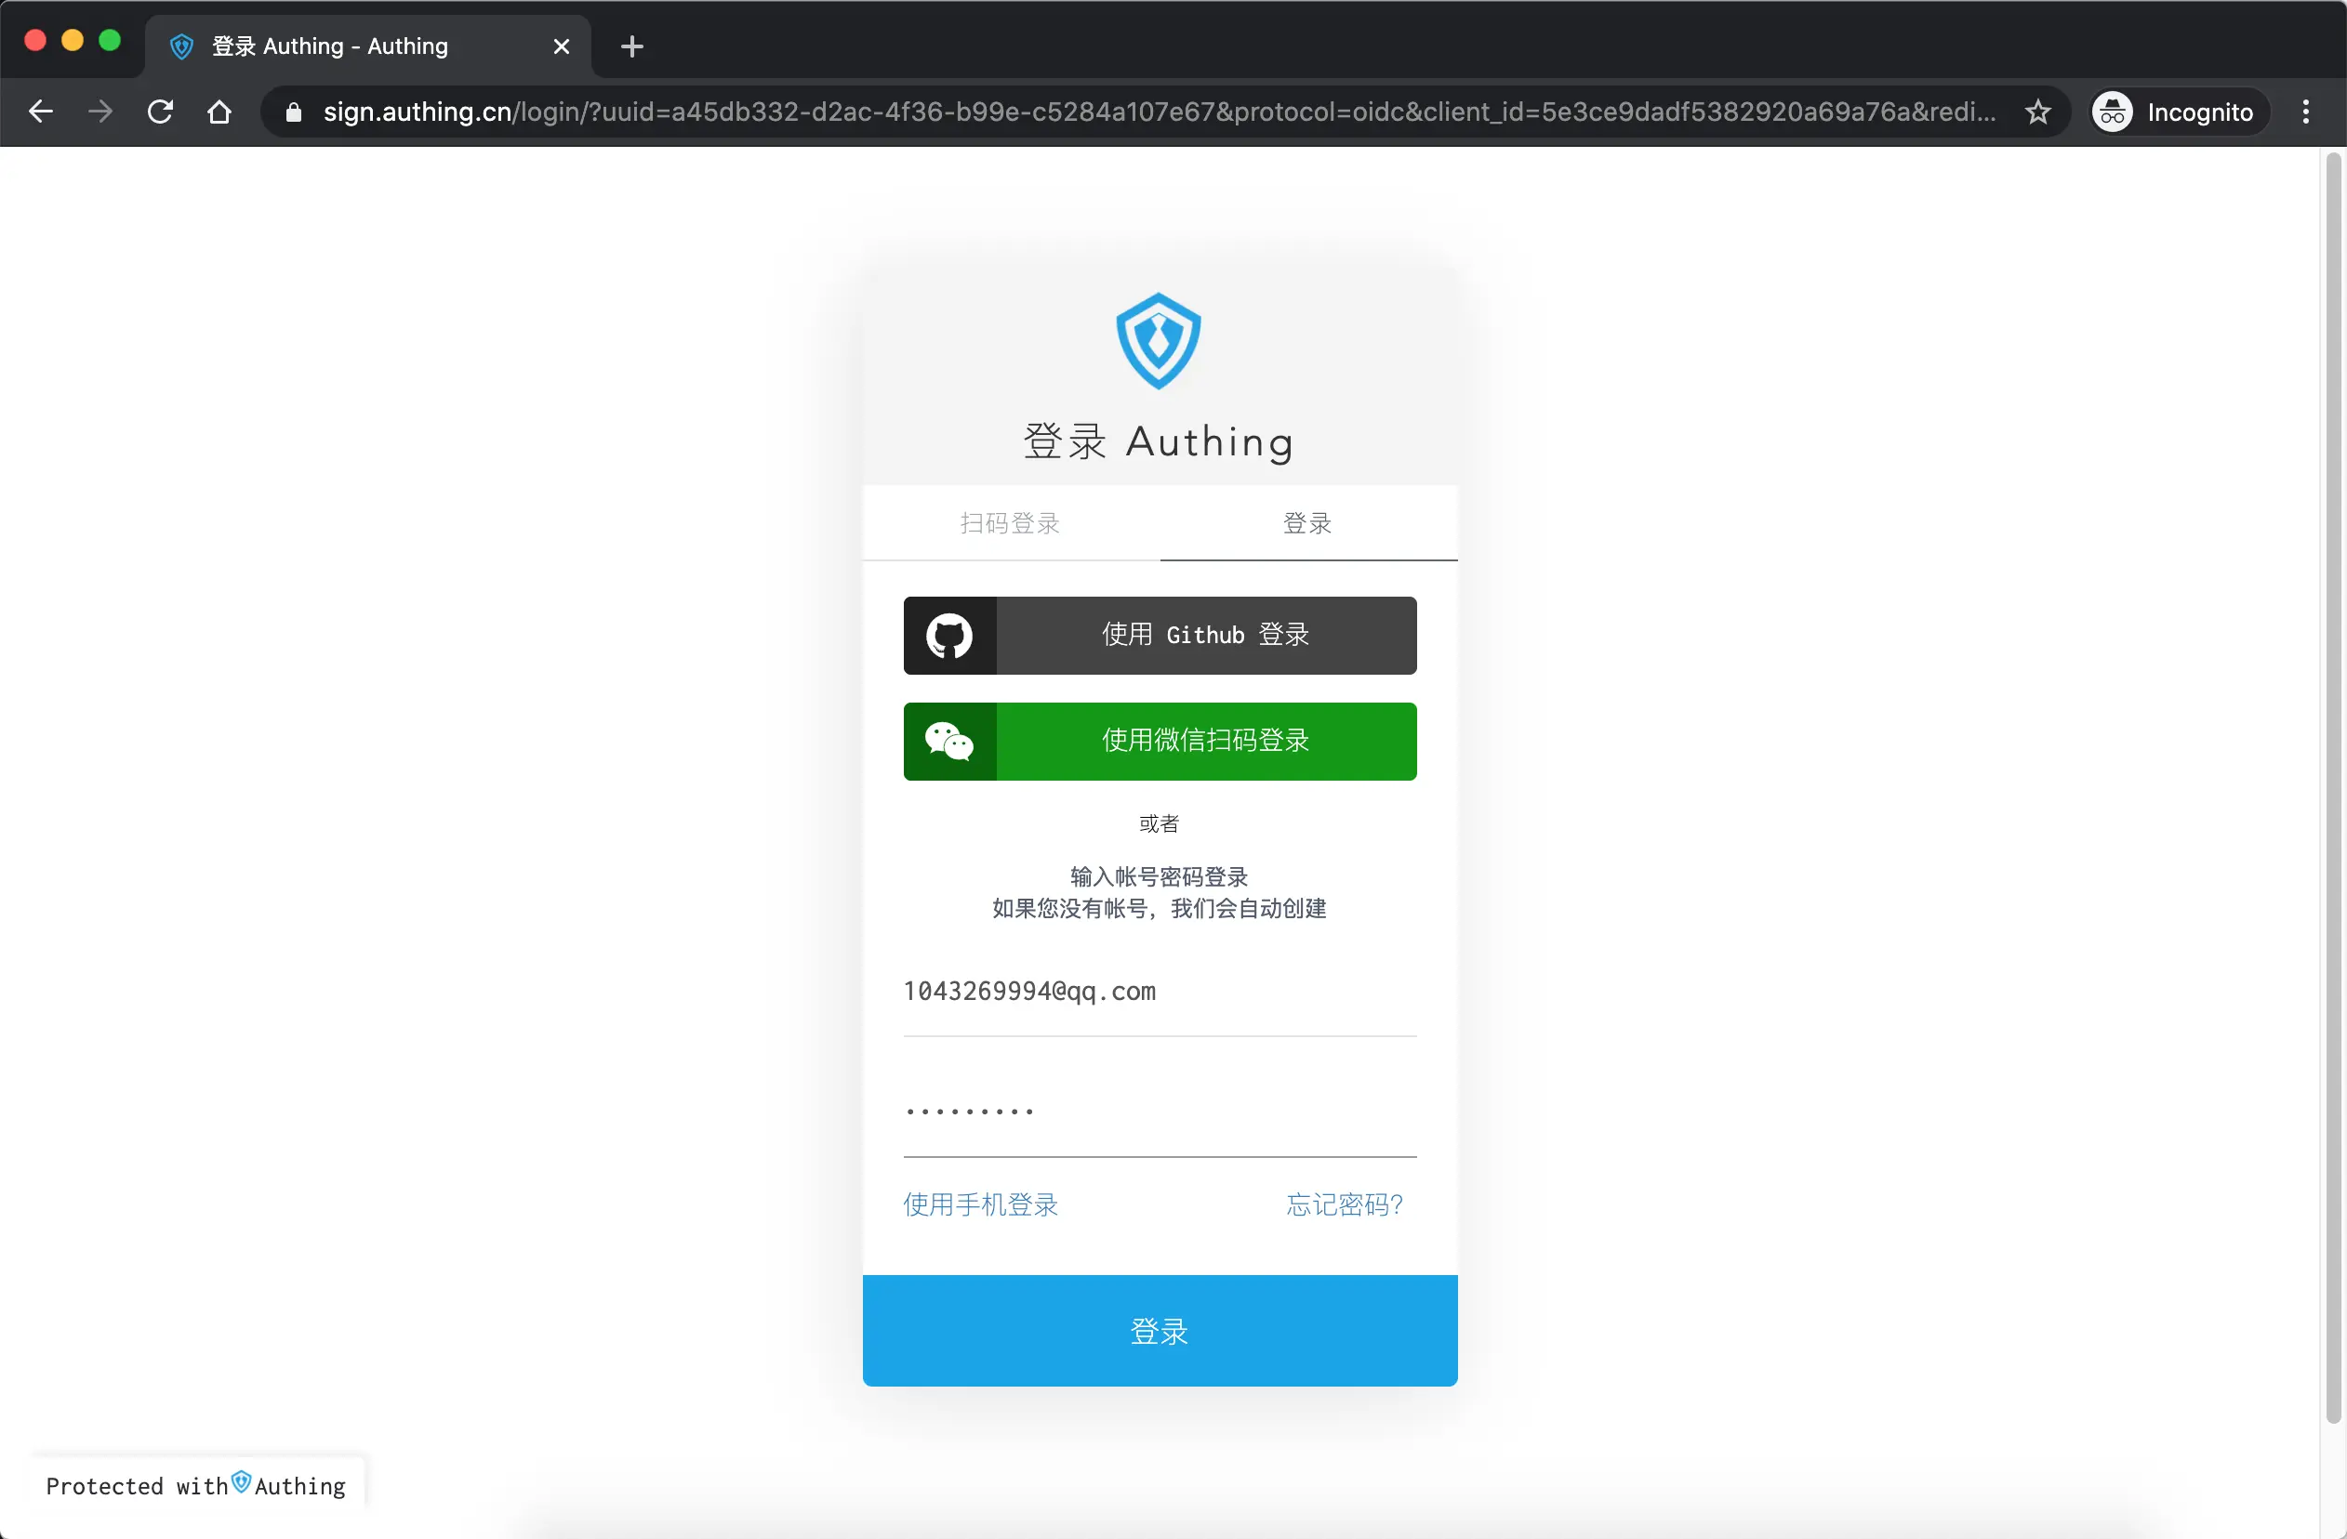
Task: Click 忘记密码? link
Action: pyautogui.click(x=1344, y=1204)
